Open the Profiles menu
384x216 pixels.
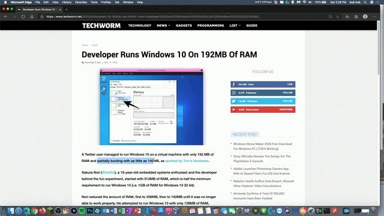point(106,2)
